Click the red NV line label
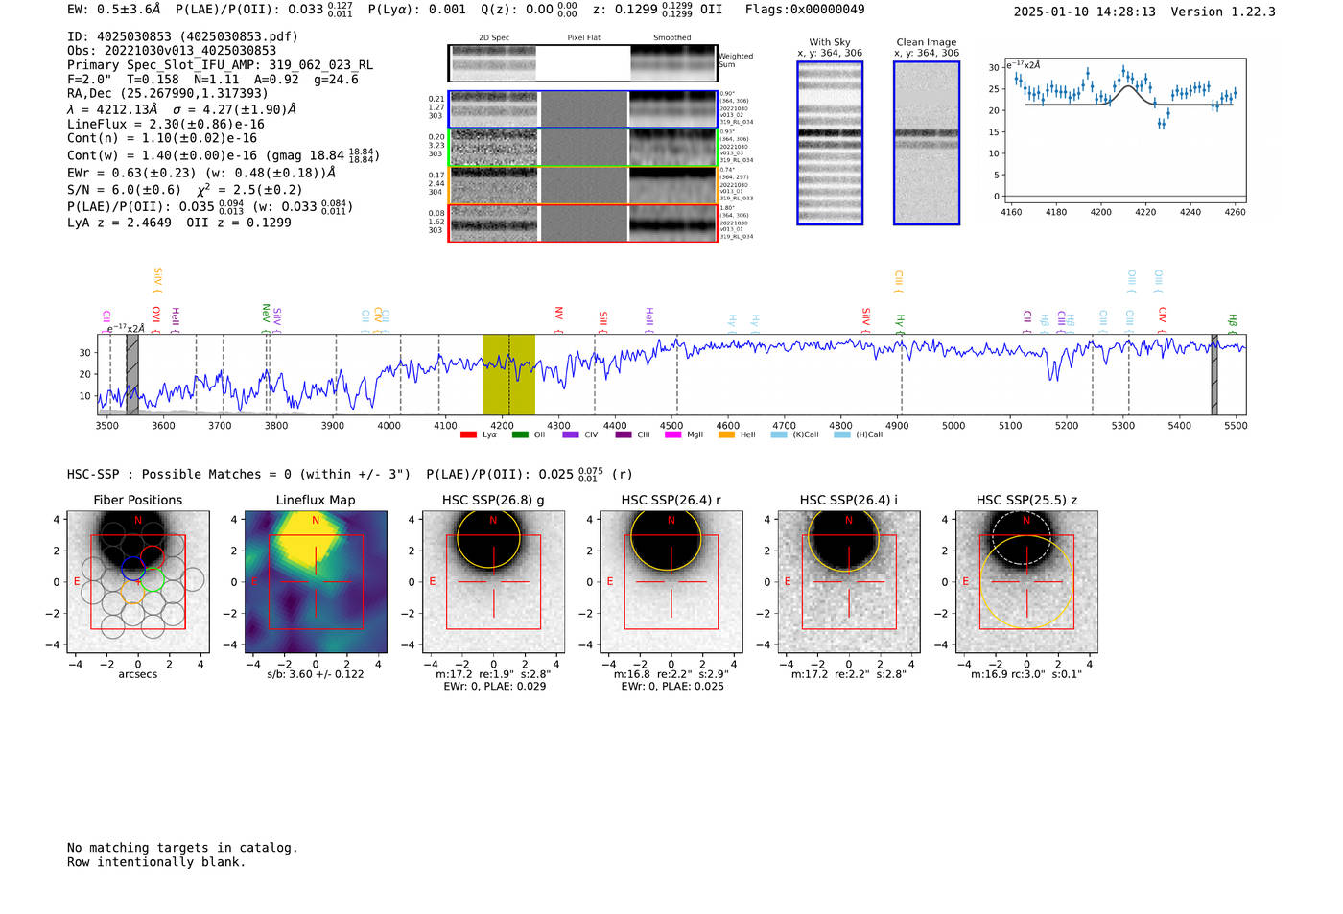Viewport: 1343px width, 914px height. (558, 318)
